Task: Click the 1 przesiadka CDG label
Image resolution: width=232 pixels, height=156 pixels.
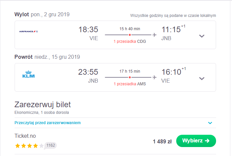Action: [130, 41]
